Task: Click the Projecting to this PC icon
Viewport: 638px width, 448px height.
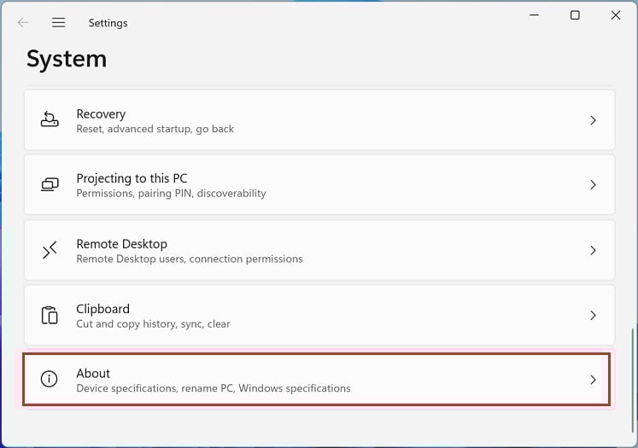Action: pyautogui.click(x=50, y=184)
